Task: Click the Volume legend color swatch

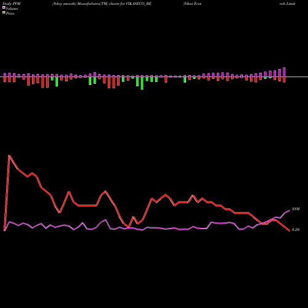Action: (x=4, y=8)
